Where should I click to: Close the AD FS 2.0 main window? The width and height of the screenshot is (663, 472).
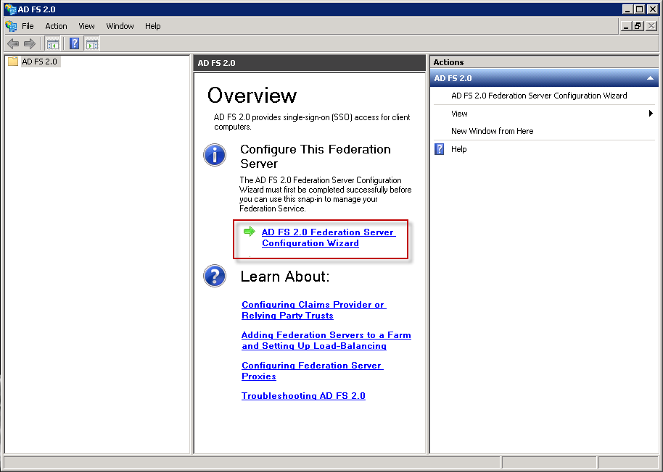pyautogui.click(x=652, y=9)
